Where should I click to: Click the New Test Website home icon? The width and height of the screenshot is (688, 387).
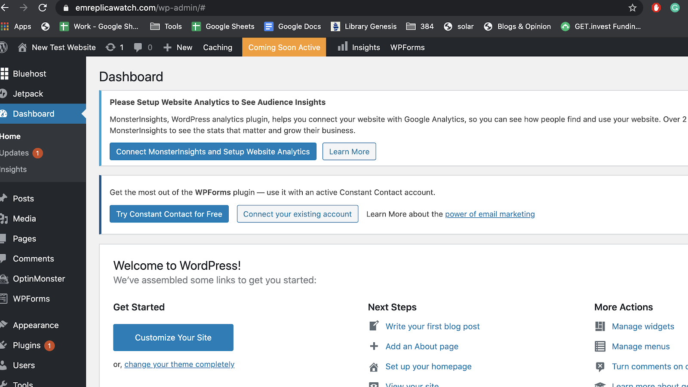pos(22,47)
